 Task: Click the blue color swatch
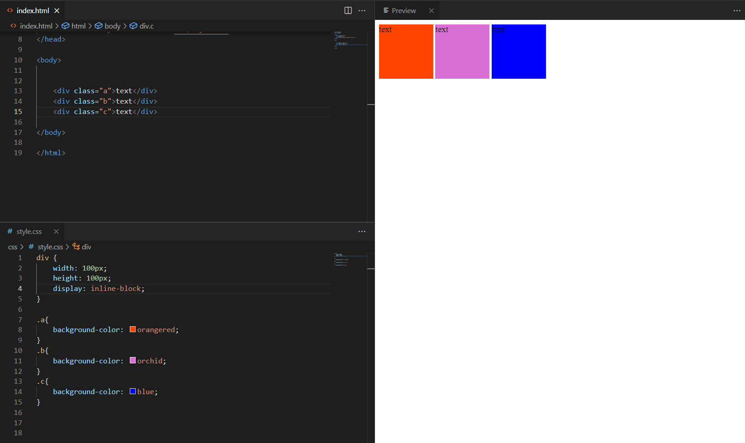tap(132, 391)
